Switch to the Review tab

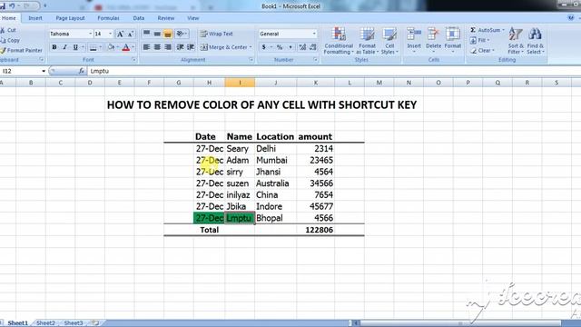pos(165,18)
